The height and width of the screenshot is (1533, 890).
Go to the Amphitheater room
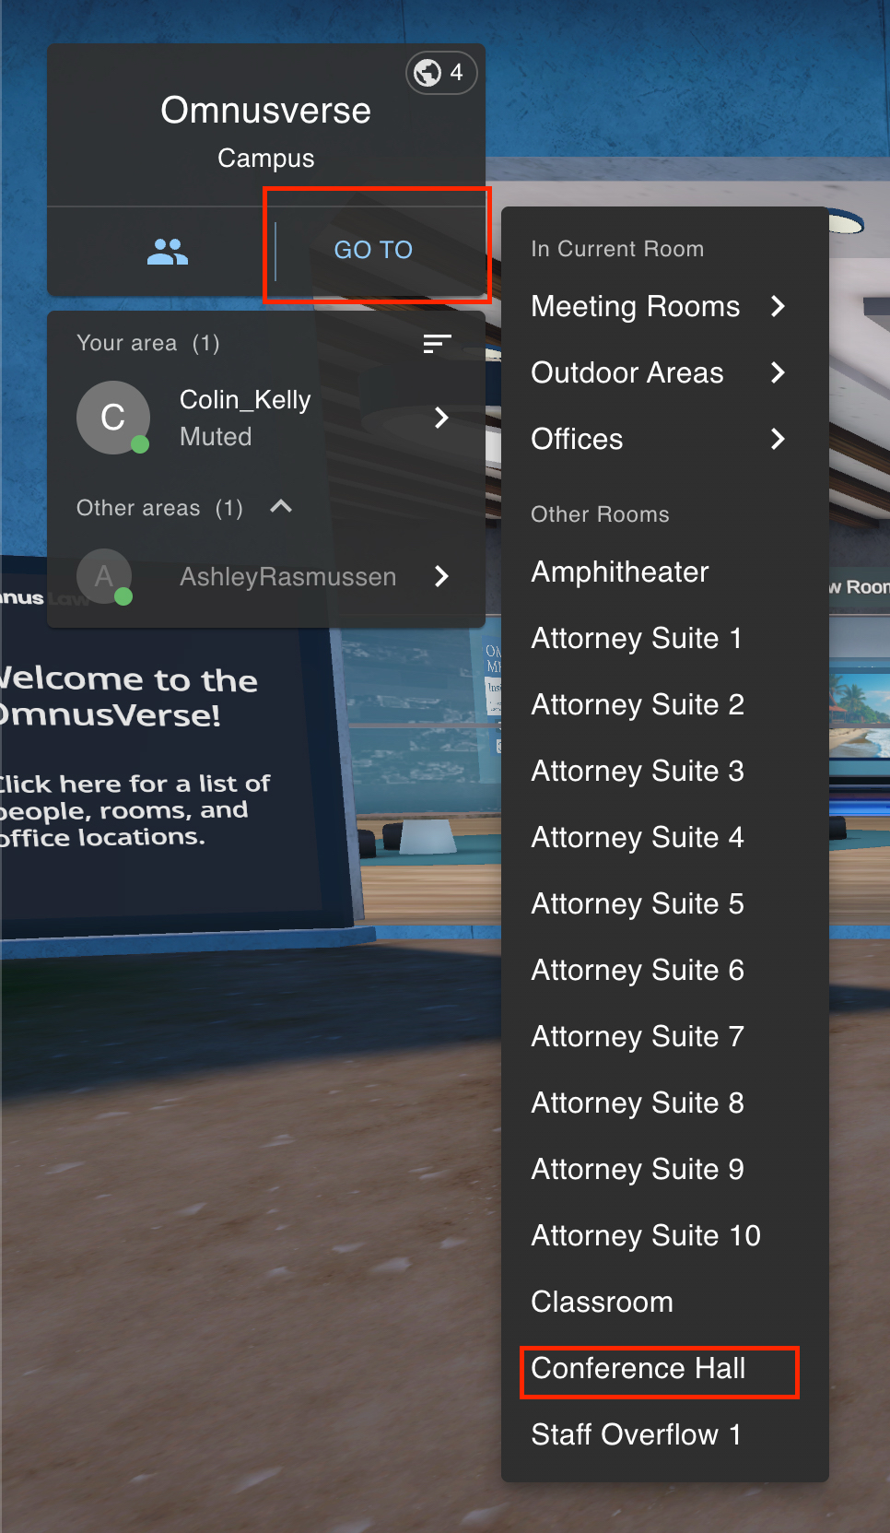click(x=620, y=572)
